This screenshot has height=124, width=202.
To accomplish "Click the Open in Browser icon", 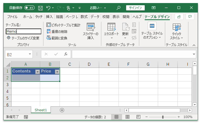I will coord(134,31).
